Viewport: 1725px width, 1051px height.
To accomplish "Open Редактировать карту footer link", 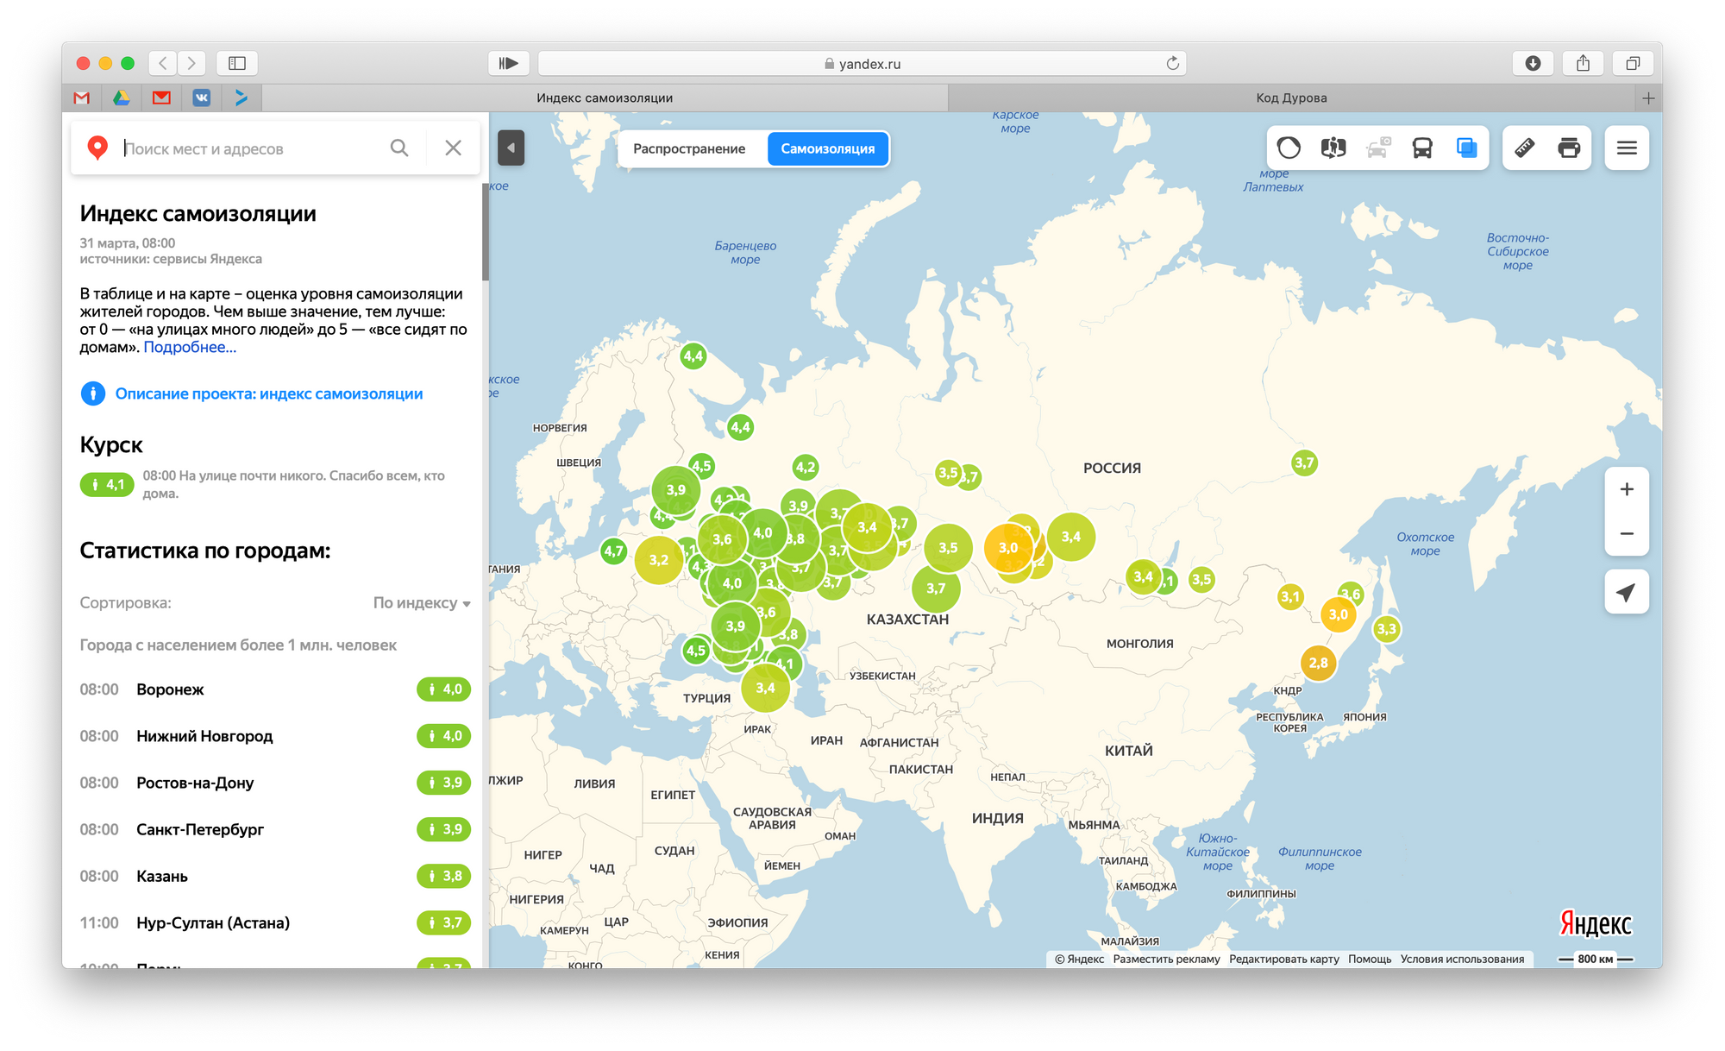I will pyautogui.click(x=1283, y=959).
